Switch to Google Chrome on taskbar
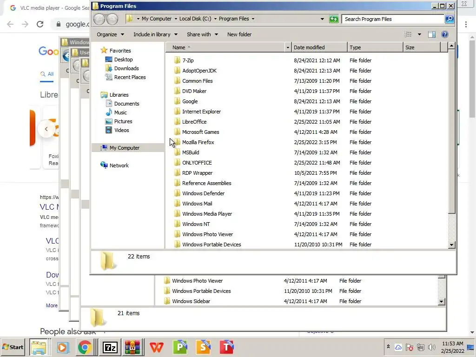476x357 pixels. pos(85,347)
